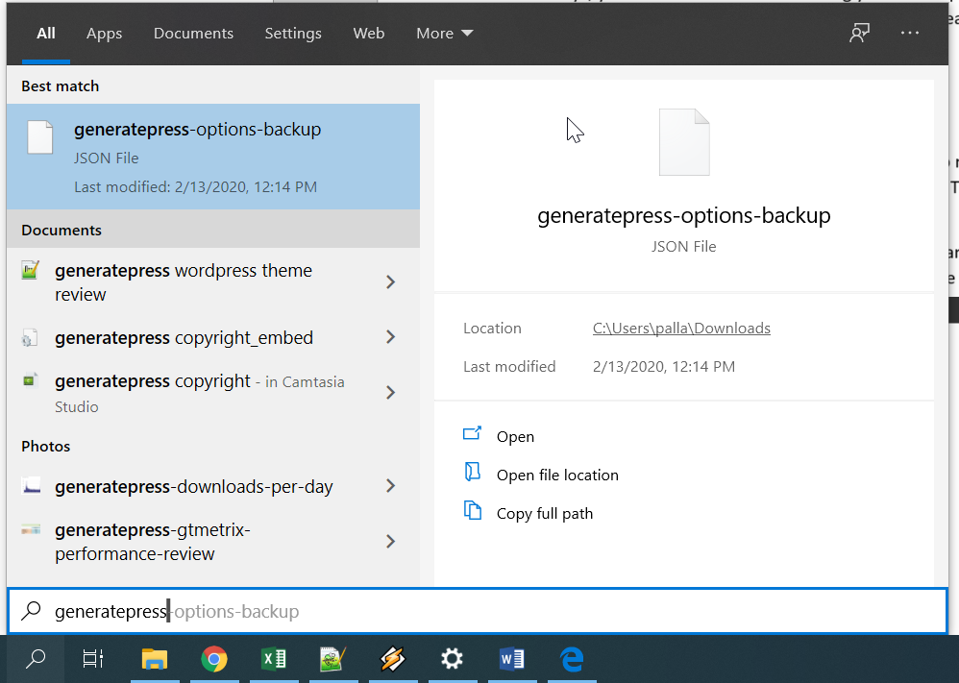Select the Settings search tab

coord(293,33)
